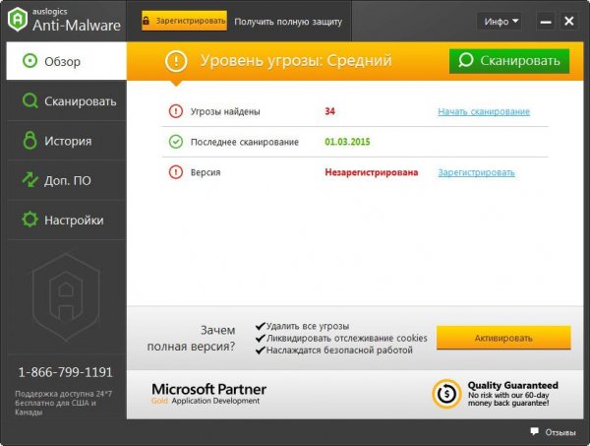
Task: Click the threats count value 34
Action: 330,111
